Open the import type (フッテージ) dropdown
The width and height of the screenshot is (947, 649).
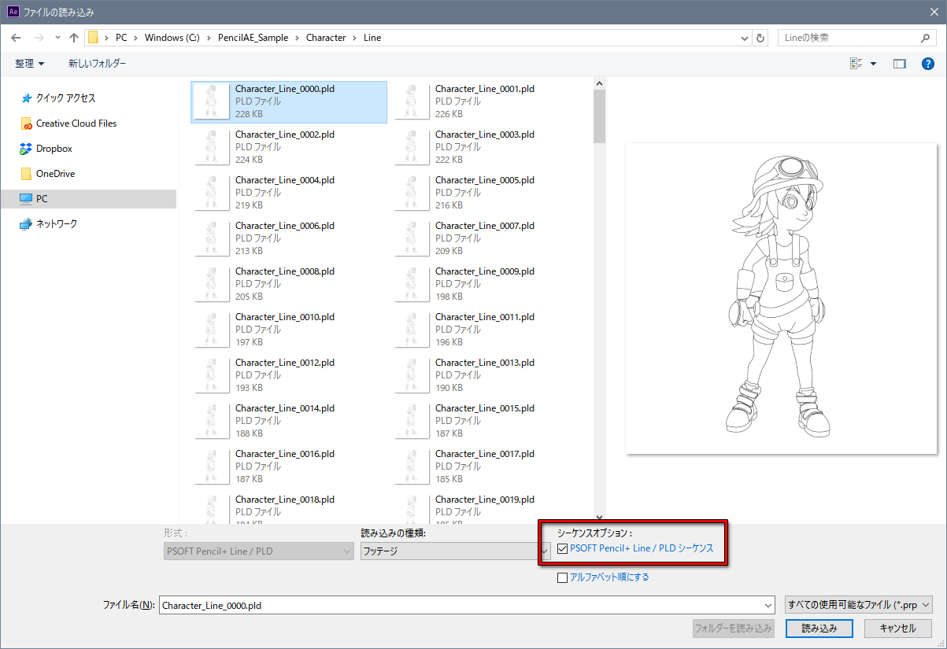click(x=455, y=551)
